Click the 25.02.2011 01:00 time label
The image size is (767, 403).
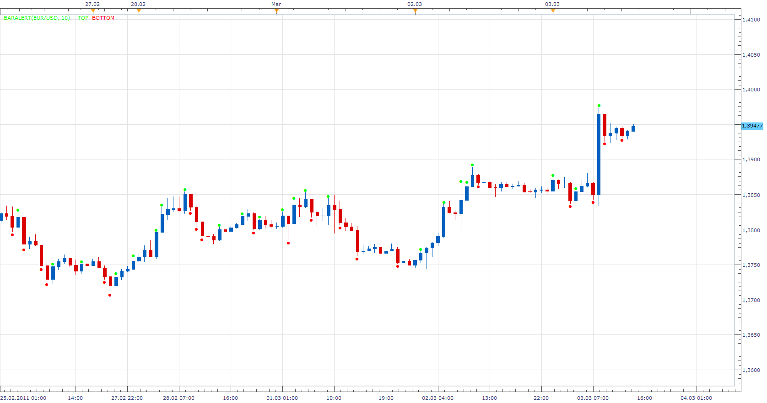pyautogui.click(x=23, y=398)
